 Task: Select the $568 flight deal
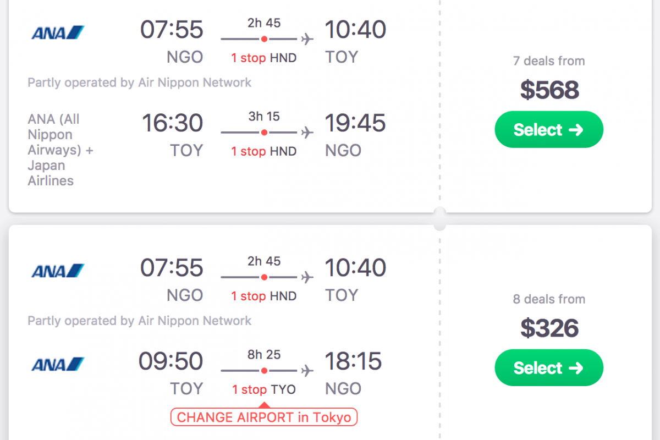(549, 130)
